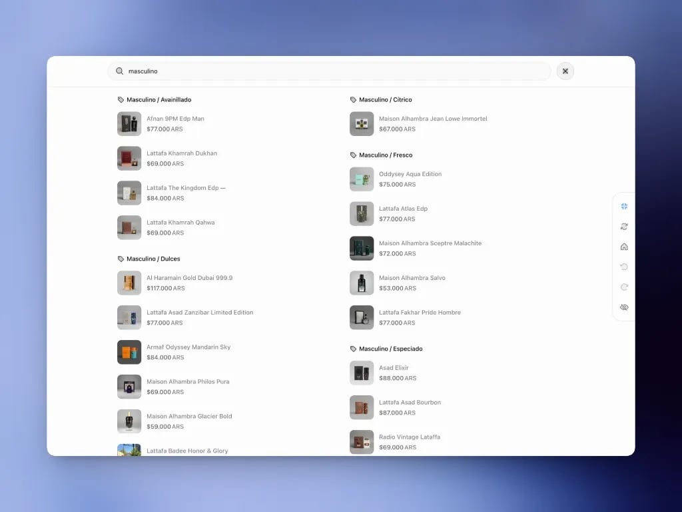
Task: Select Afnan 9PM Edp Man product name
Action: pos(175,119)
